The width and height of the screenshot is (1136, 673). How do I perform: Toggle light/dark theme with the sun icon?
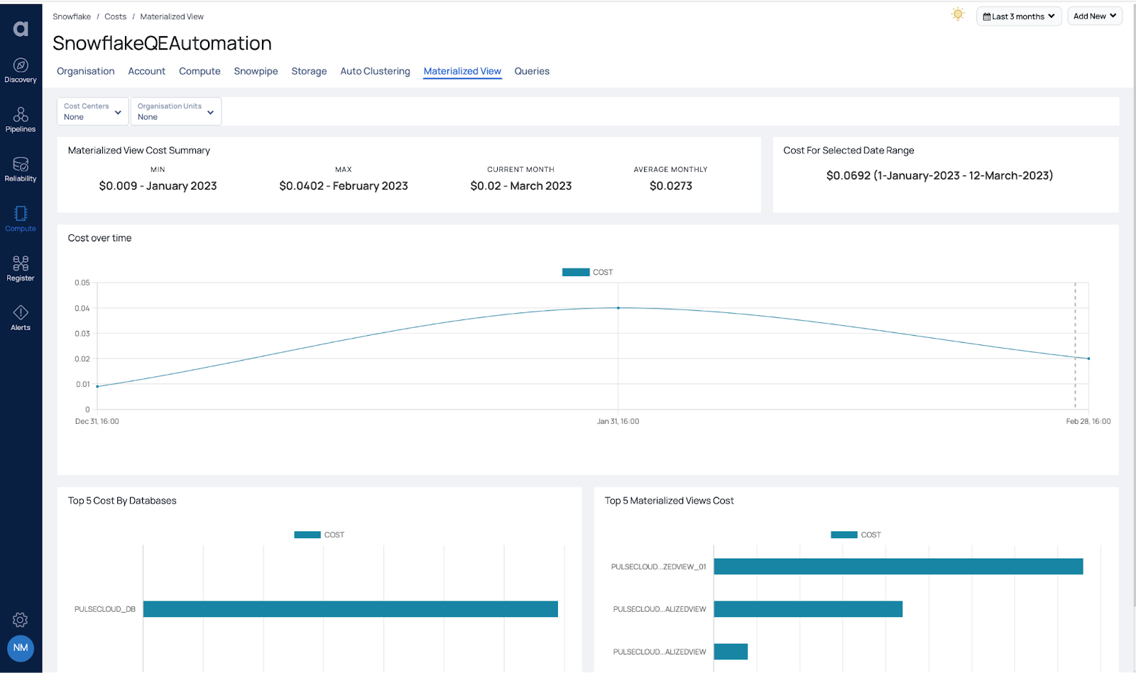[x=957, y=13]
